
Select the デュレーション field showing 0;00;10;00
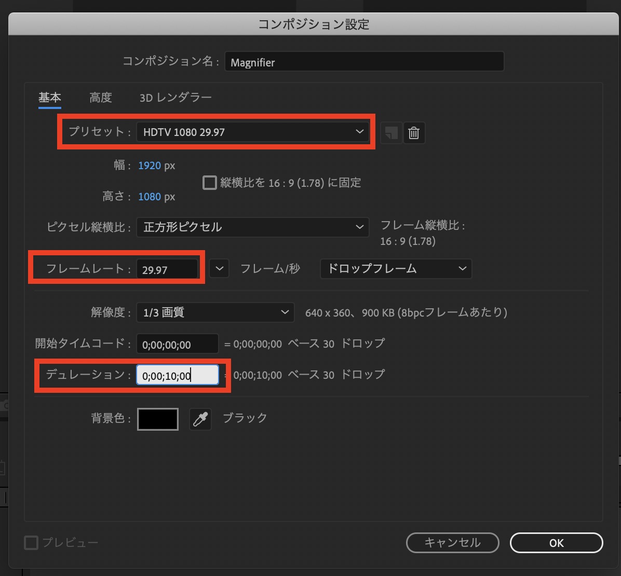(177, 375)
